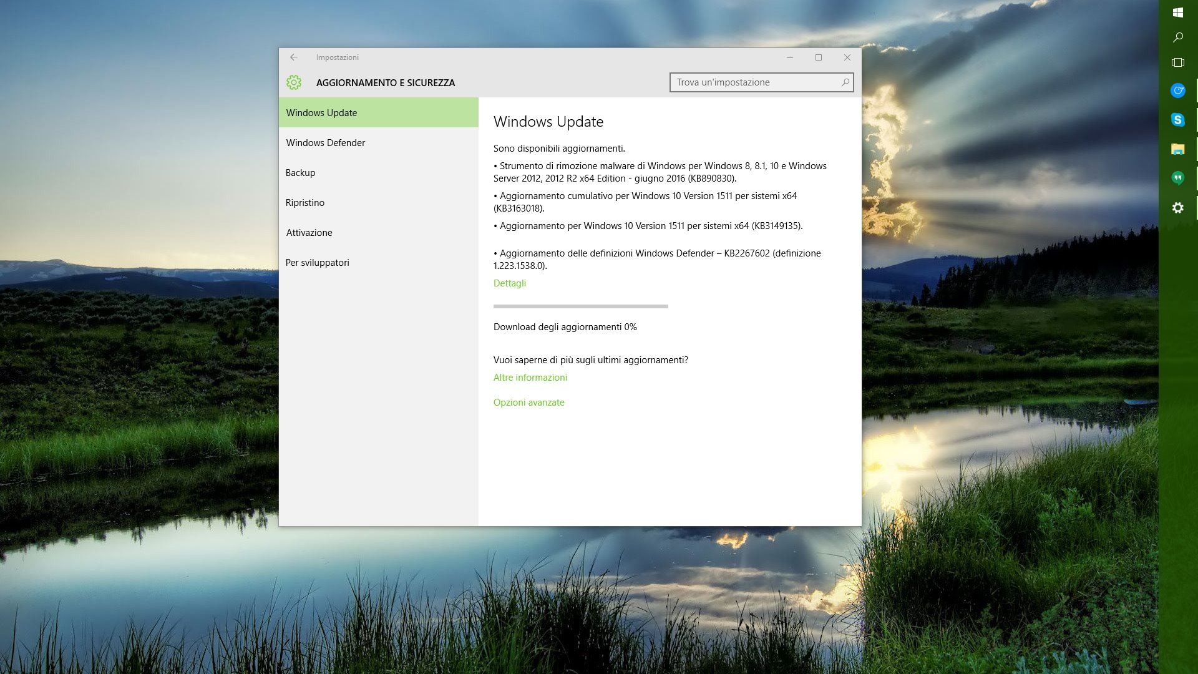Open the Ripristino section
The width and height of the screenshot is (1198, 674).
pyautogui.click(x=379, y=203)
